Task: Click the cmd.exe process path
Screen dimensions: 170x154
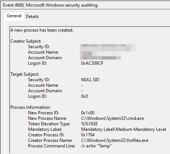Action: coord(112,118)
